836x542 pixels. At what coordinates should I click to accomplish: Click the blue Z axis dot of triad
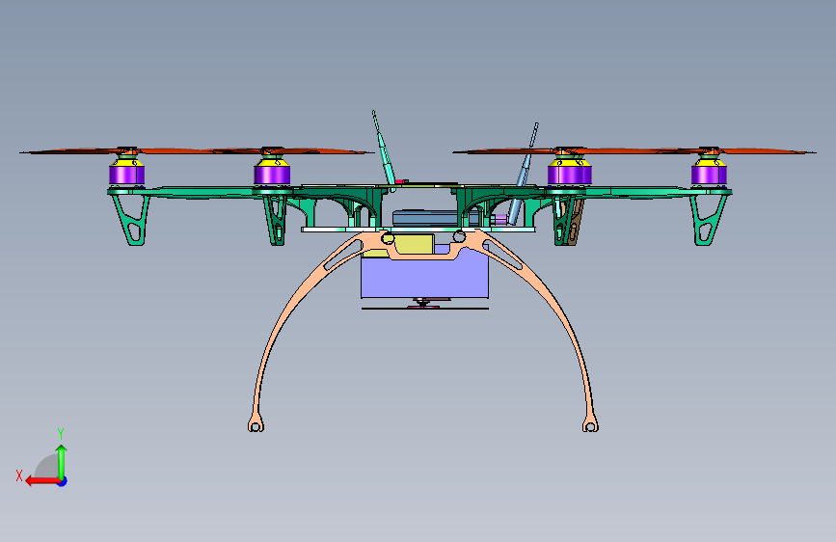tap(63, 481)
